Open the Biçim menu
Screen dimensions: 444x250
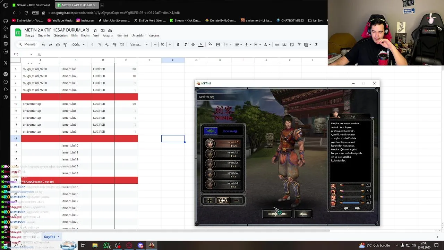tap(85, 35)
